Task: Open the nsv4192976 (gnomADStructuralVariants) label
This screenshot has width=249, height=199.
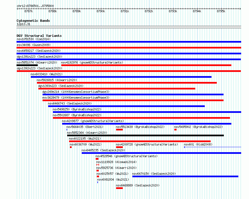Action: [92, 62]
